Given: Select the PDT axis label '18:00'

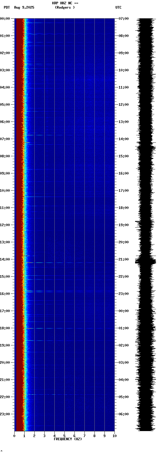Looking at the screenshot, I should pyautogui.click(x=5, y=328).
